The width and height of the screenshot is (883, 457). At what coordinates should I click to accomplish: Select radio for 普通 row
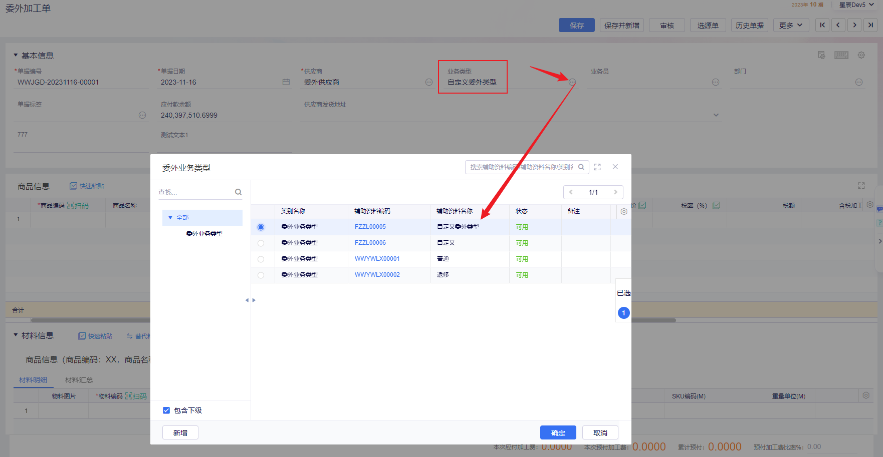coord(261,259)
